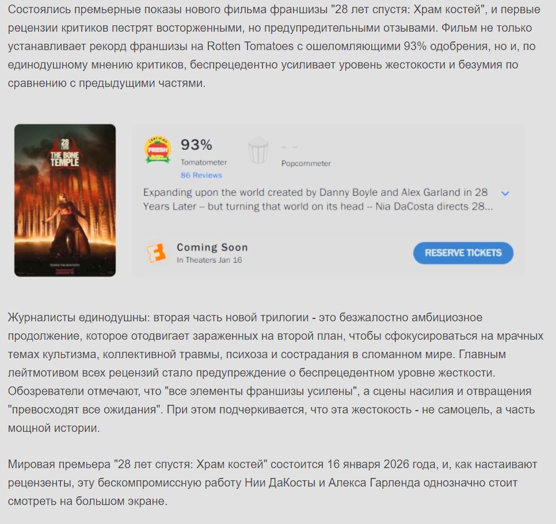Click the Coming Soon heading
Image resolution: width=556 pixels, height=524 pixels.
(x=212, y=247)
